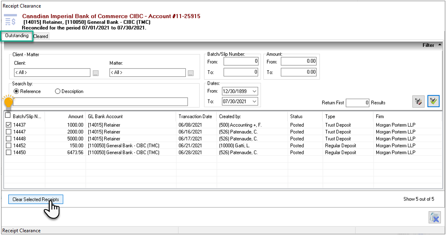Viewport: 446px width, 235px height.
Task: Sort by the GL Bank Account column header
Action: click(131, 116)
